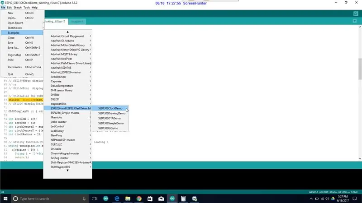362x203 pixels.
Task: Launch Microsoft Edge from the taskbar
Action: 117,198
